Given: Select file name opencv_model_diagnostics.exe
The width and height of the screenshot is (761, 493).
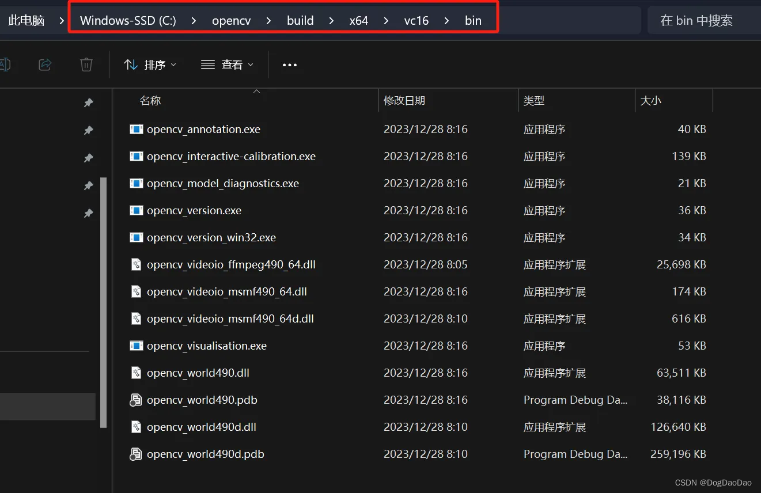Looking at the screenshot, I should [x=223, y=184].
